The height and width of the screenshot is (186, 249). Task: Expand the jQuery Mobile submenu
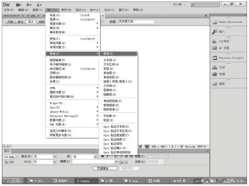[73, 112]
